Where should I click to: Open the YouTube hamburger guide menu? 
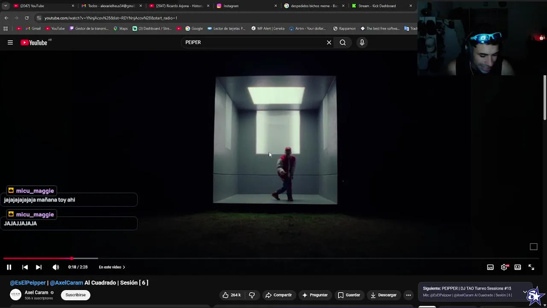click(10, 42)
